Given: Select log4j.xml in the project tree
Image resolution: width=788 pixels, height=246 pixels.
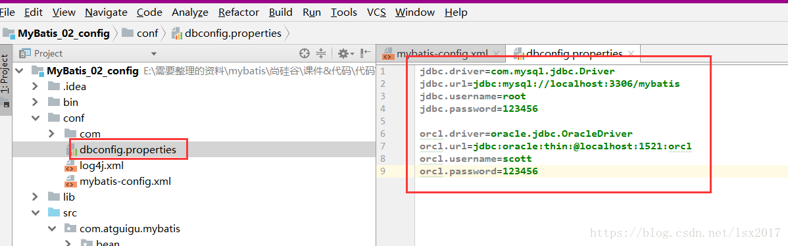Looking at the screenshot, I should pyautogui.click(x=101, y=165).
